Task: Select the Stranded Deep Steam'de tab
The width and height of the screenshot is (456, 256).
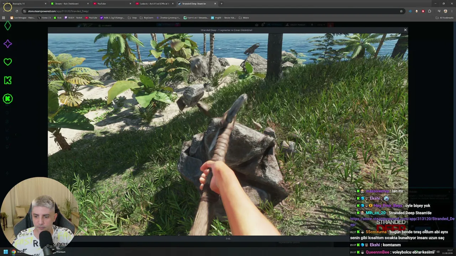Action: [197, 4]
